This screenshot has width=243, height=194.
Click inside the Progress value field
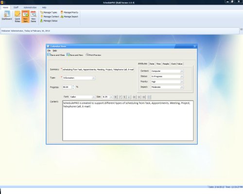point(67,87)
